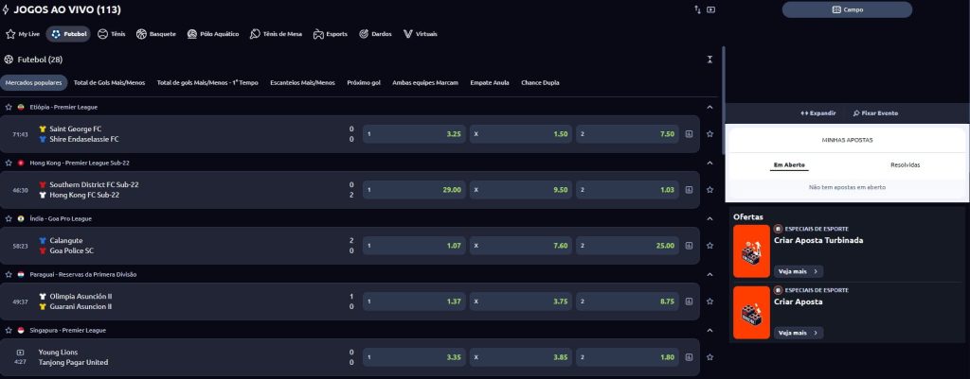Click the Pólo Aquático sport icon
The width and height of the screenshot is (970, 379).
[213, 34]
